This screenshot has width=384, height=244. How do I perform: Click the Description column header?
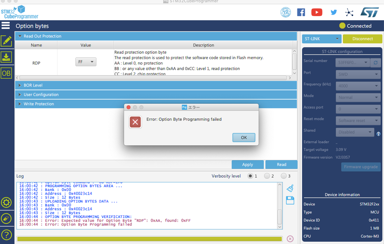pos(204,45)
